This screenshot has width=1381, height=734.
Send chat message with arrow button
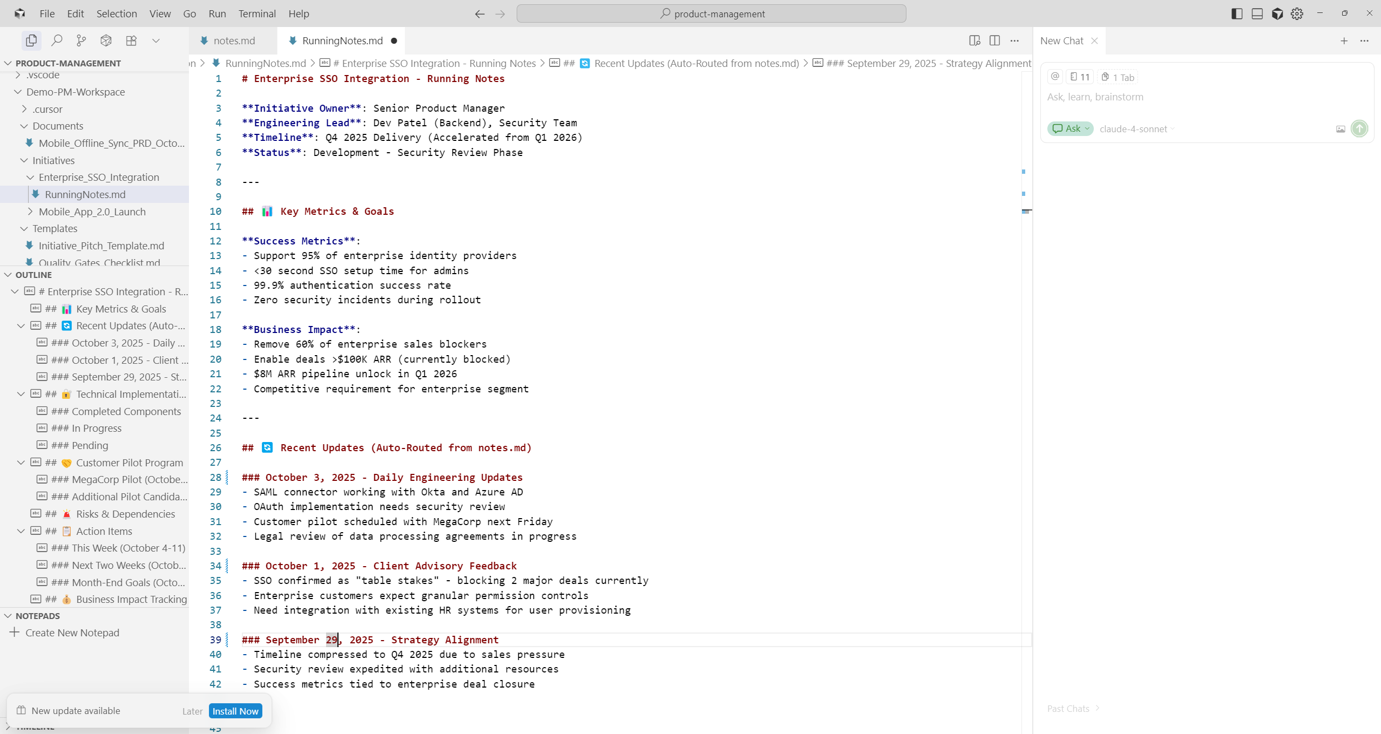[1359, 128]
